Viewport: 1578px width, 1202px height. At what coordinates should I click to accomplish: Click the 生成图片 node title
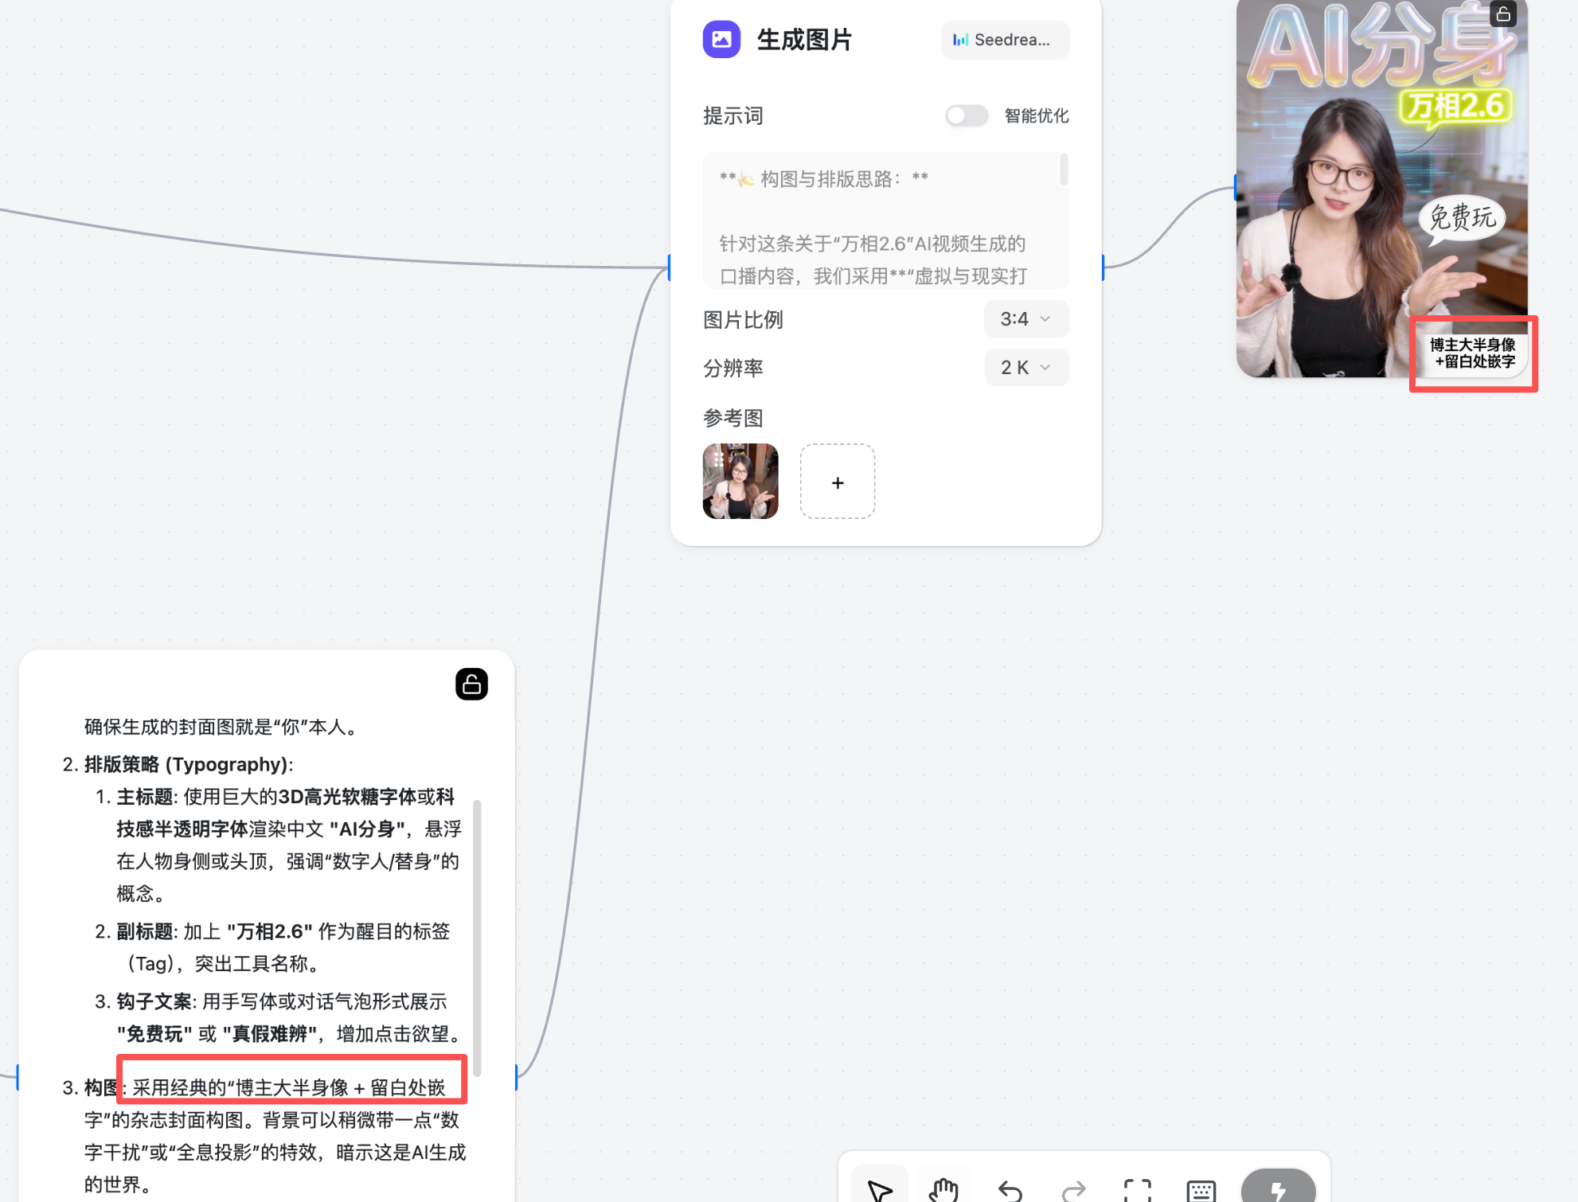tap(804, 40)
